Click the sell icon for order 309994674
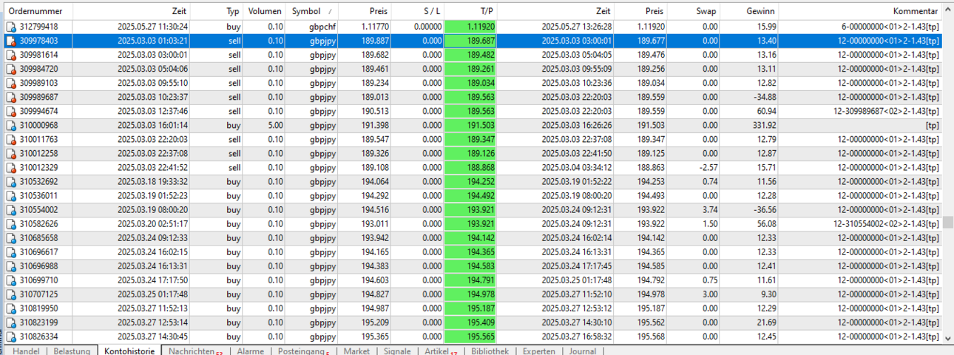 point(10,111)
